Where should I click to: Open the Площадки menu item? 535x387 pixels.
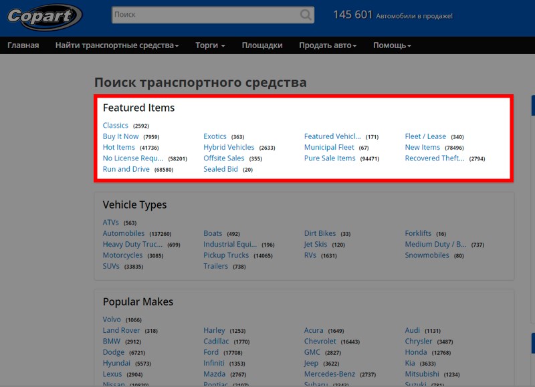[x=262, y=45]
